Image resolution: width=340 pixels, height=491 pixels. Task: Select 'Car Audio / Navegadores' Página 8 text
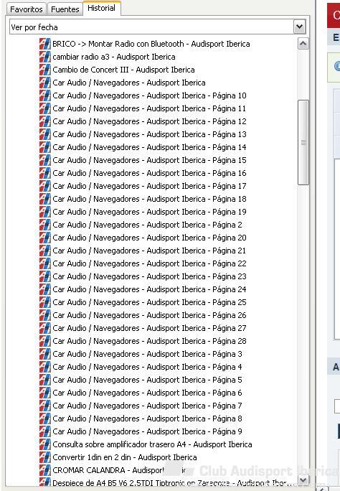click(147, 418)
